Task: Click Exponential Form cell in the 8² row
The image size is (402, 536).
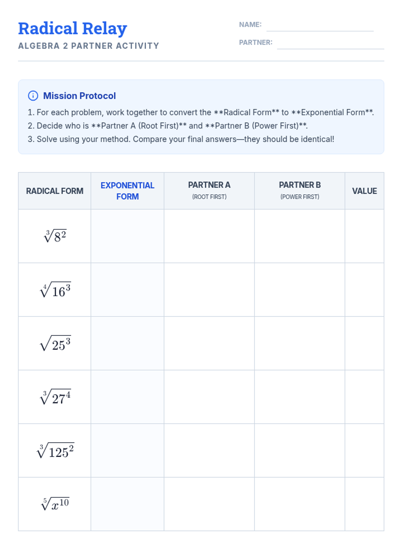Action: (x=127, y=236)
